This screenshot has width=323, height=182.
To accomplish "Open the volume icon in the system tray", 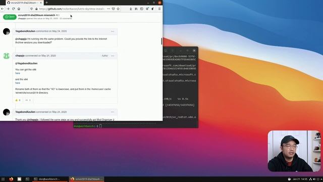I will coord(314,179).
